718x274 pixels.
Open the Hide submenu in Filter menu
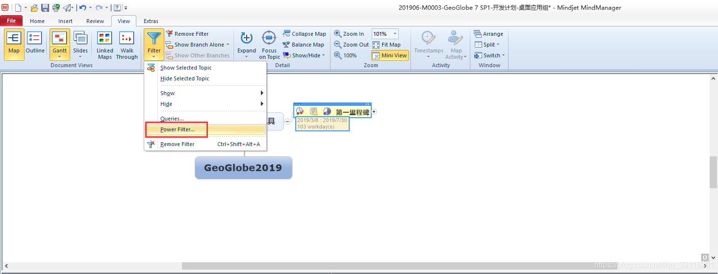point(205,104)
